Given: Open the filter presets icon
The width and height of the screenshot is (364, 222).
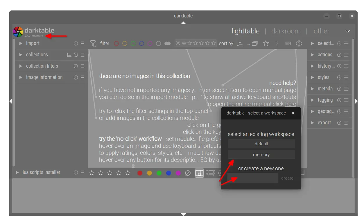Looking at the screenshot, I should pos(93,44).
